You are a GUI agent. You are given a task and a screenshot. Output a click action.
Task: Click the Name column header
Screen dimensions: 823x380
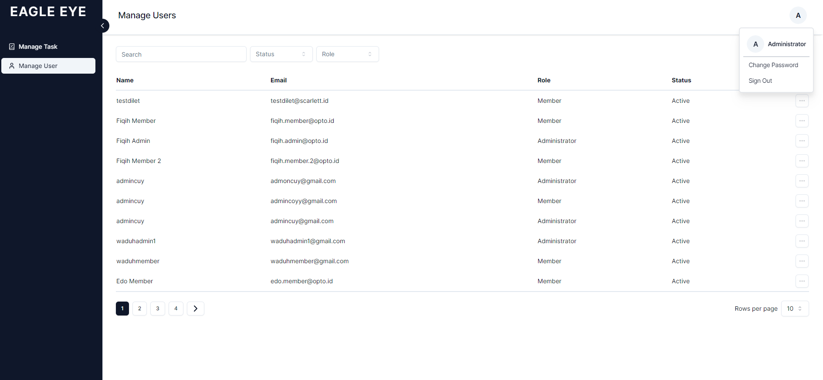click(x=125, y=80)
